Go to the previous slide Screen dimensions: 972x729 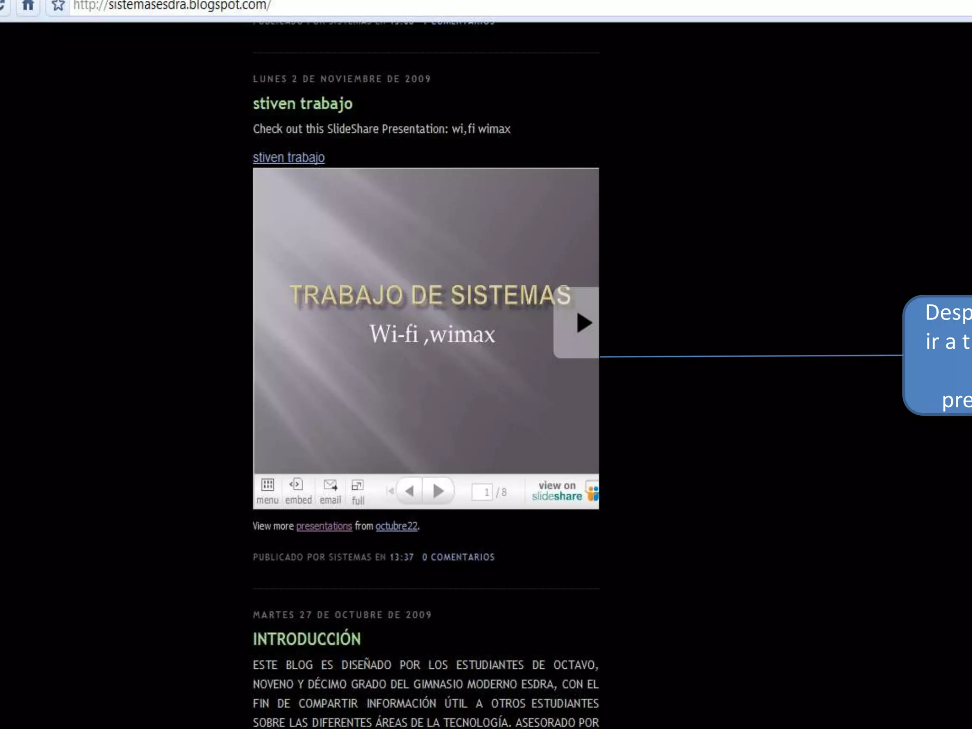tap(410, 491)
